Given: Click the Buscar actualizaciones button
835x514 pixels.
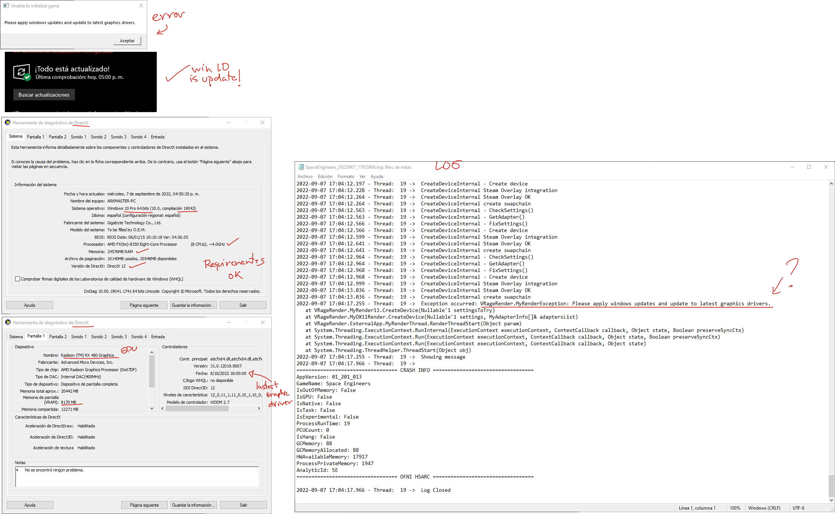Looking at the screenshot, I should [44, 95].
